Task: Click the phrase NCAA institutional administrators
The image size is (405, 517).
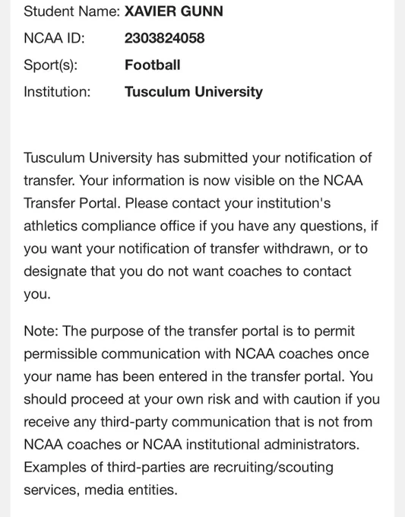Action: point(251,445)
